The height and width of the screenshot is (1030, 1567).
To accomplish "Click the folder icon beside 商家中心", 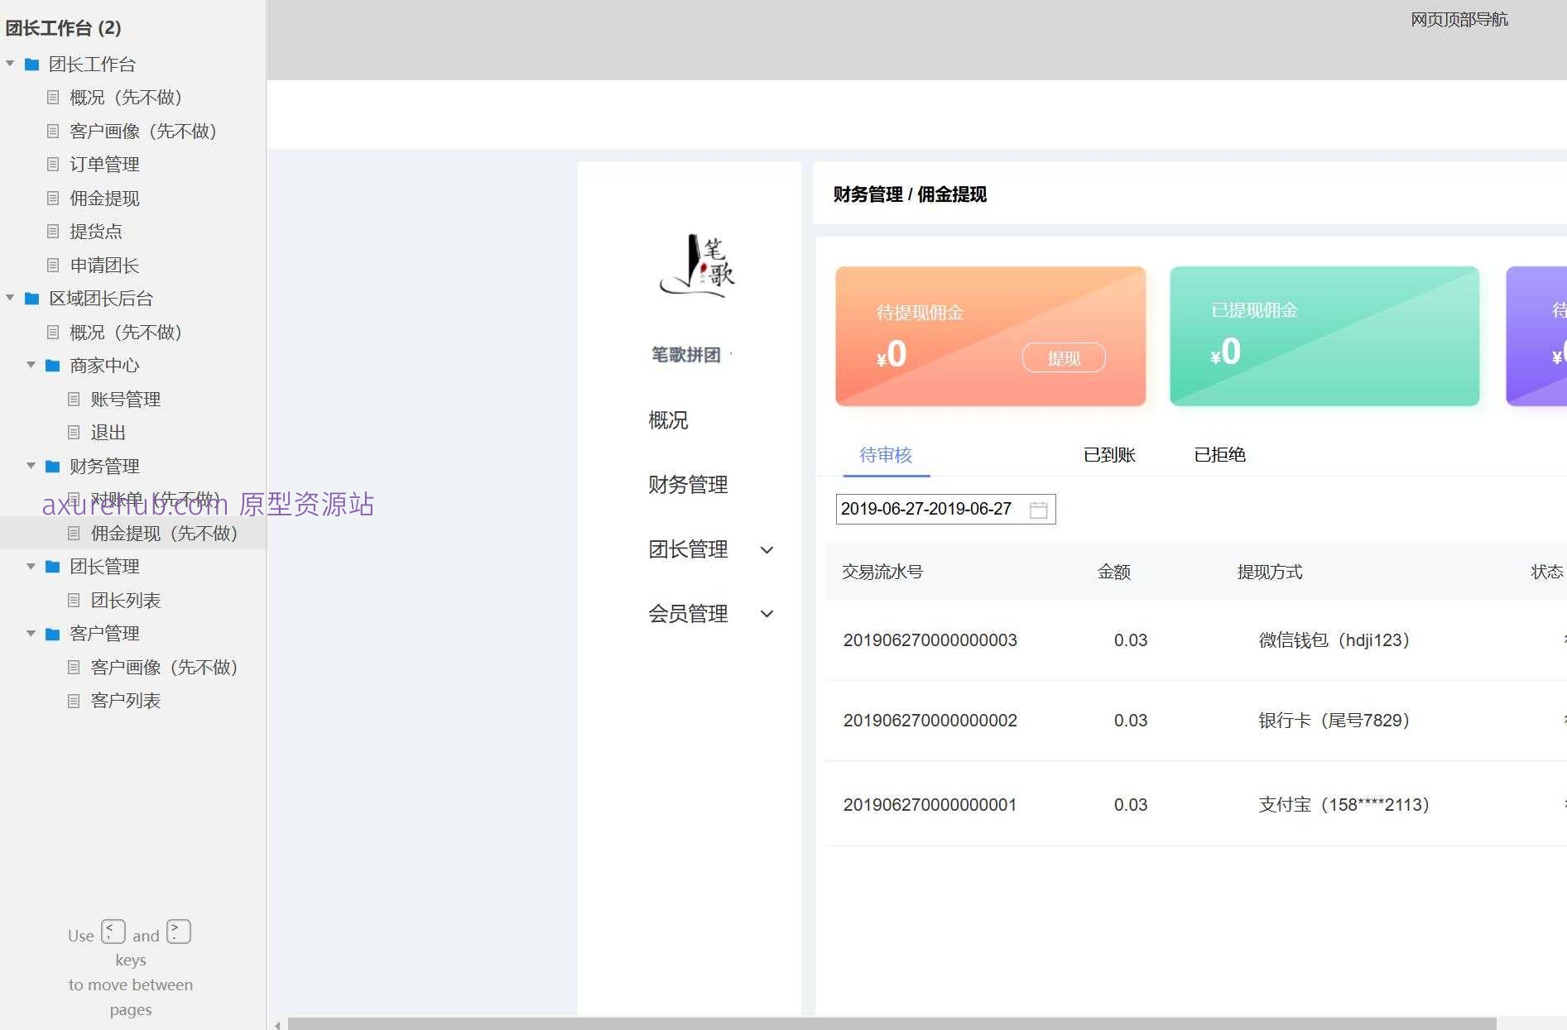I will pyautogui.click(x=51, y=366).
